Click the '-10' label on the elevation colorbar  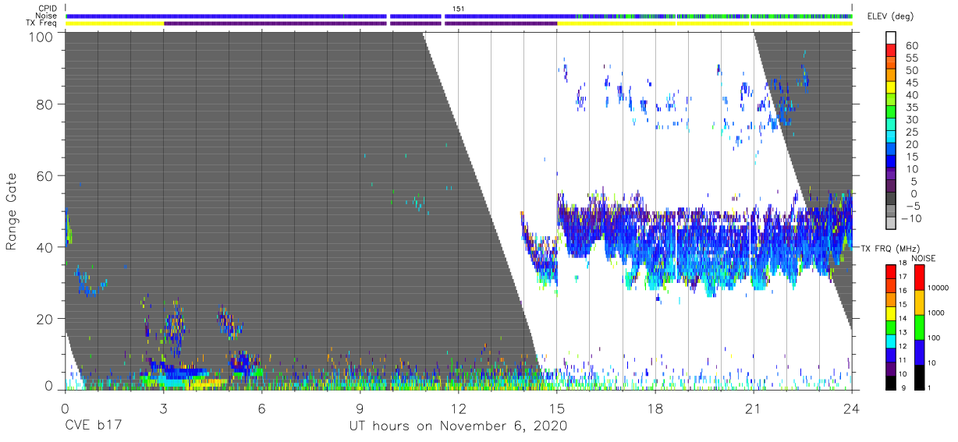911,217
